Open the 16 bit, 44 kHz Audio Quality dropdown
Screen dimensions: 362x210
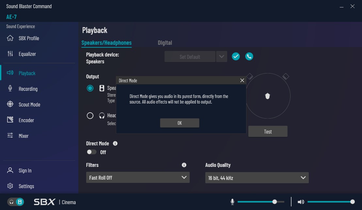[257, 178]
